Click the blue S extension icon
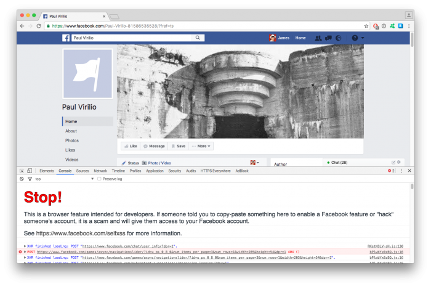Viewport: 431px width, 287px height. point(400,26)
